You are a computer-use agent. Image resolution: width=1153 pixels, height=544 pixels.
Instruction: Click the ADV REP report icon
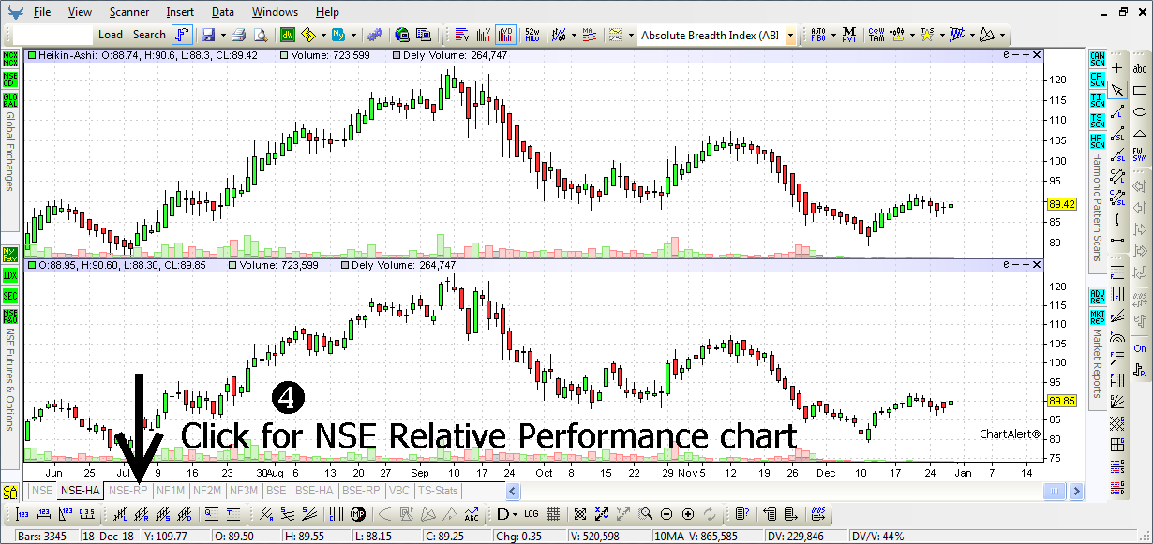tap(1097, 296)
